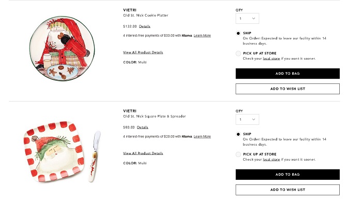Select Pick Up At Store for the Cookie Platter
This screenshot has width=362, height=200.
coord(238,53)
